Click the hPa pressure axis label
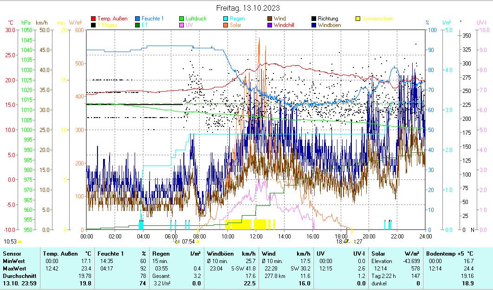Viewport: 493px width, 290px height. [x=26, y=23]
